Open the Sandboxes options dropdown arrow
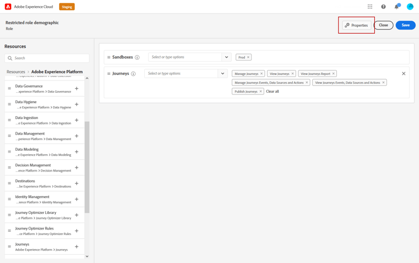Screen dimensions: 419x263 (226, 57)
